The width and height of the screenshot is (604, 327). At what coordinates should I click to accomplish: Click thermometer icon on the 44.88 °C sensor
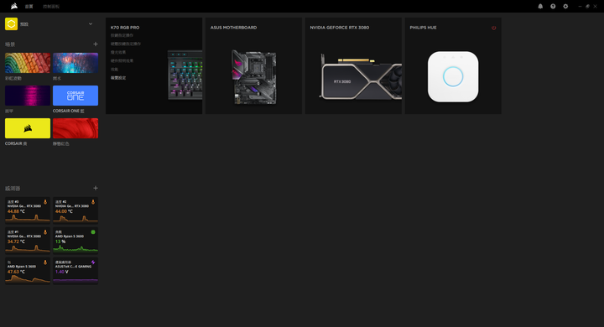tap(45, 202)
